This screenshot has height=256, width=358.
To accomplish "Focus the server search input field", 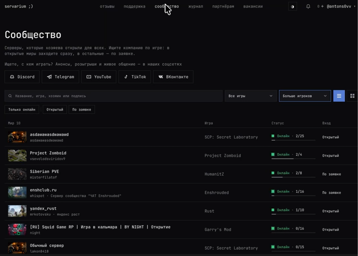I will tap(114, 96).
